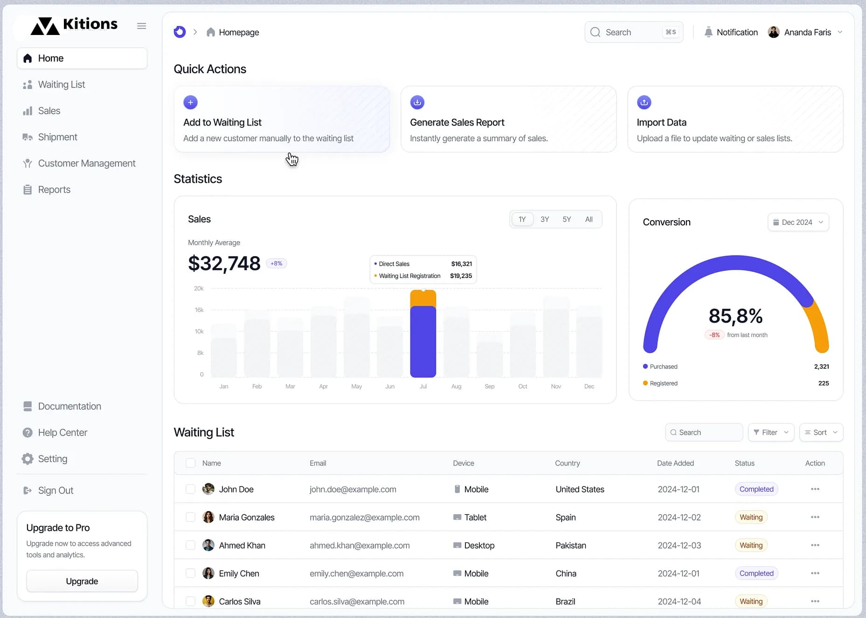Select the Sales sidebar icon
Image resolution: width=866 pixels, height=618 pixels.
pyautogui.click(x=28, y=111)
